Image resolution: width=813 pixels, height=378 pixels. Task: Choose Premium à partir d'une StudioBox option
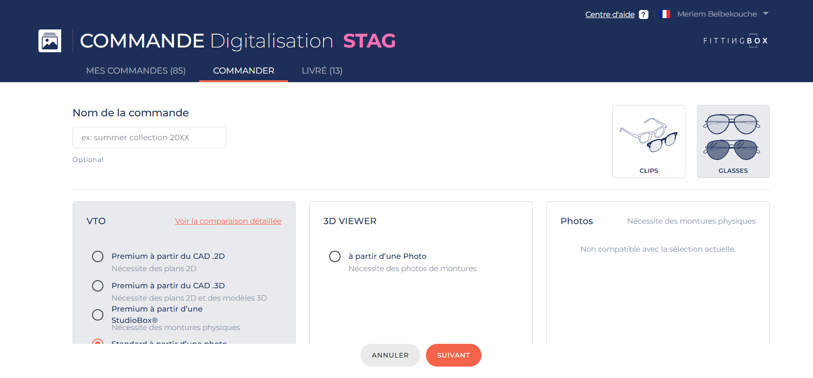[x=98, y=315]
